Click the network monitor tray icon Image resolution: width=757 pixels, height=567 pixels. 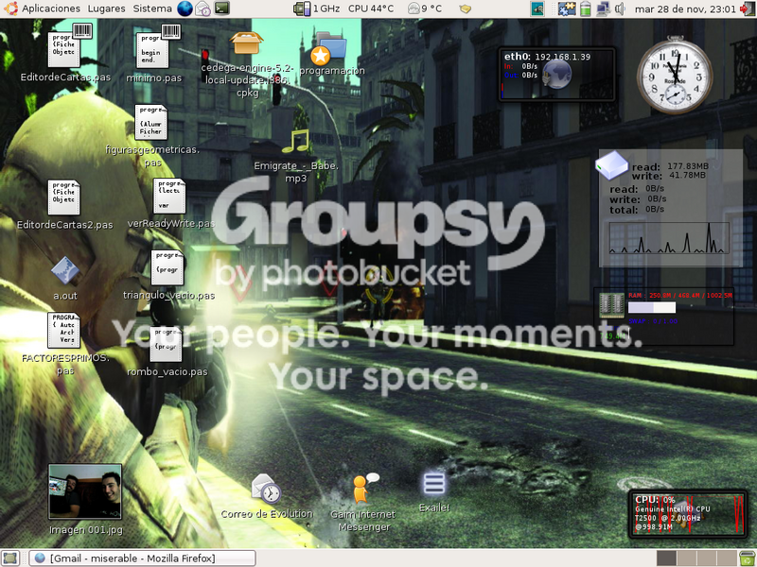click(x=603, y=9)
